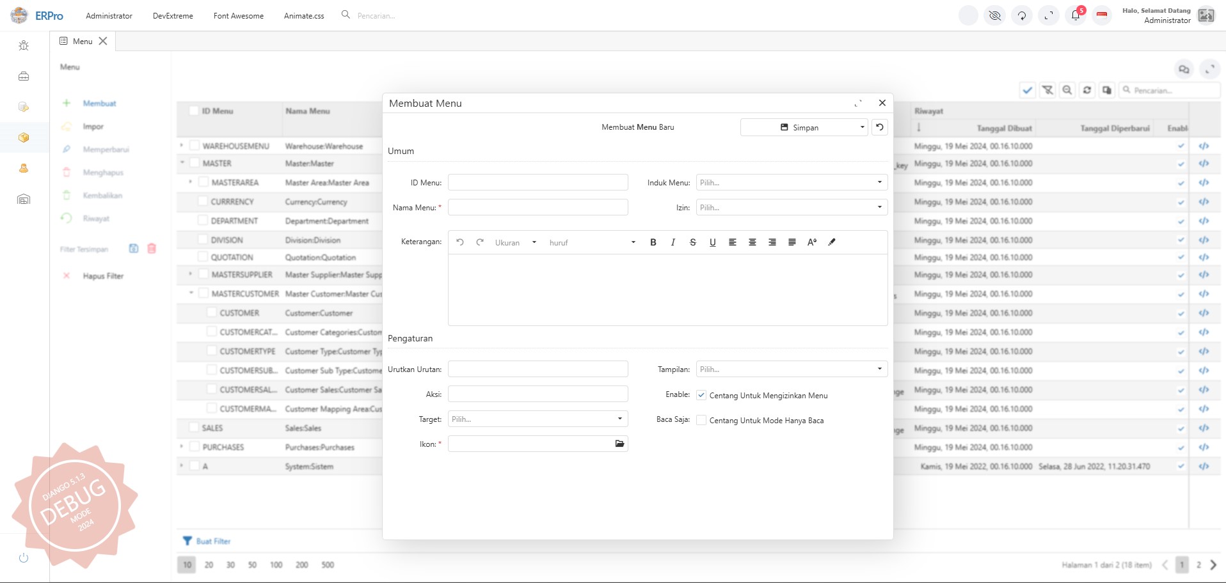Click the Bold formatting icon in editor

[x=653, y=242]
